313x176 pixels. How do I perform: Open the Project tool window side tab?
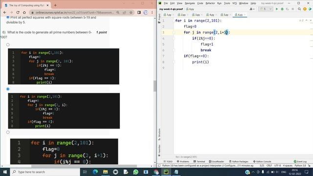pos(159,19)
